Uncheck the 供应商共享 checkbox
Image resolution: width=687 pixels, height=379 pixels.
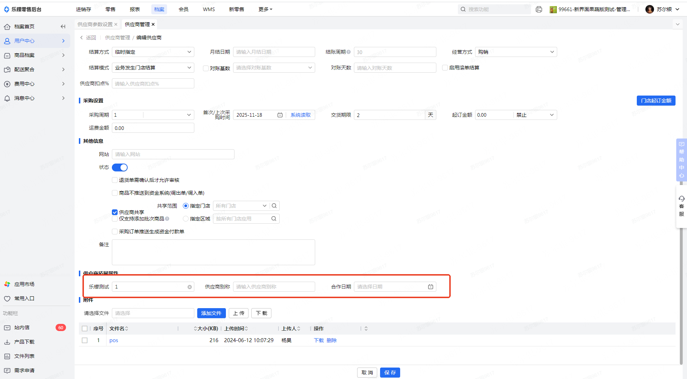[x=115, y=212]
